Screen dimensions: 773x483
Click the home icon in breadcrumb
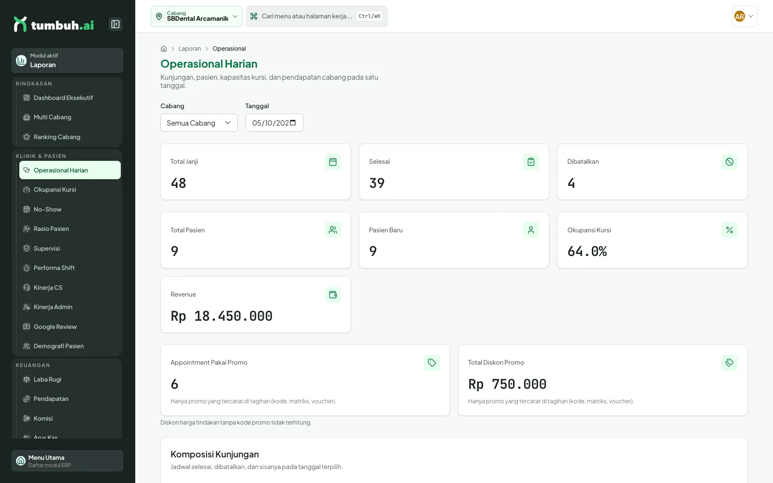164,49
